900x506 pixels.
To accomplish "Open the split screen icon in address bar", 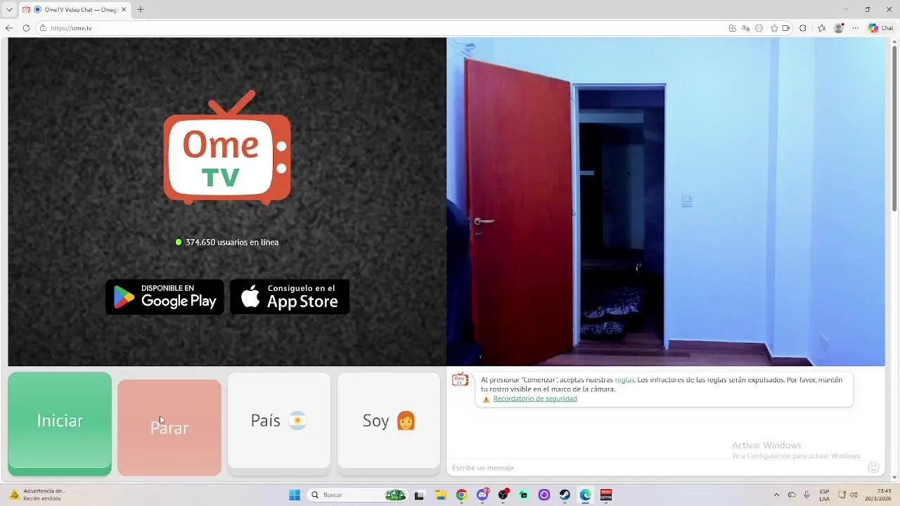I will click(733, 28).
